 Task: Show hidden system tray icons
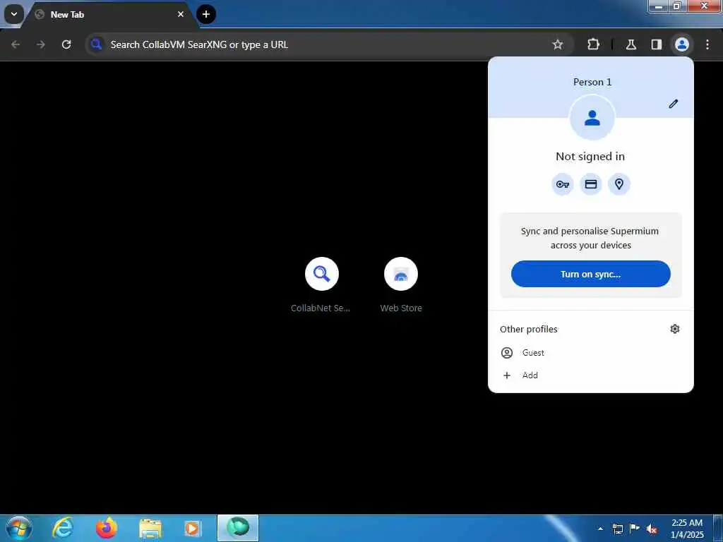pos(600,529)
